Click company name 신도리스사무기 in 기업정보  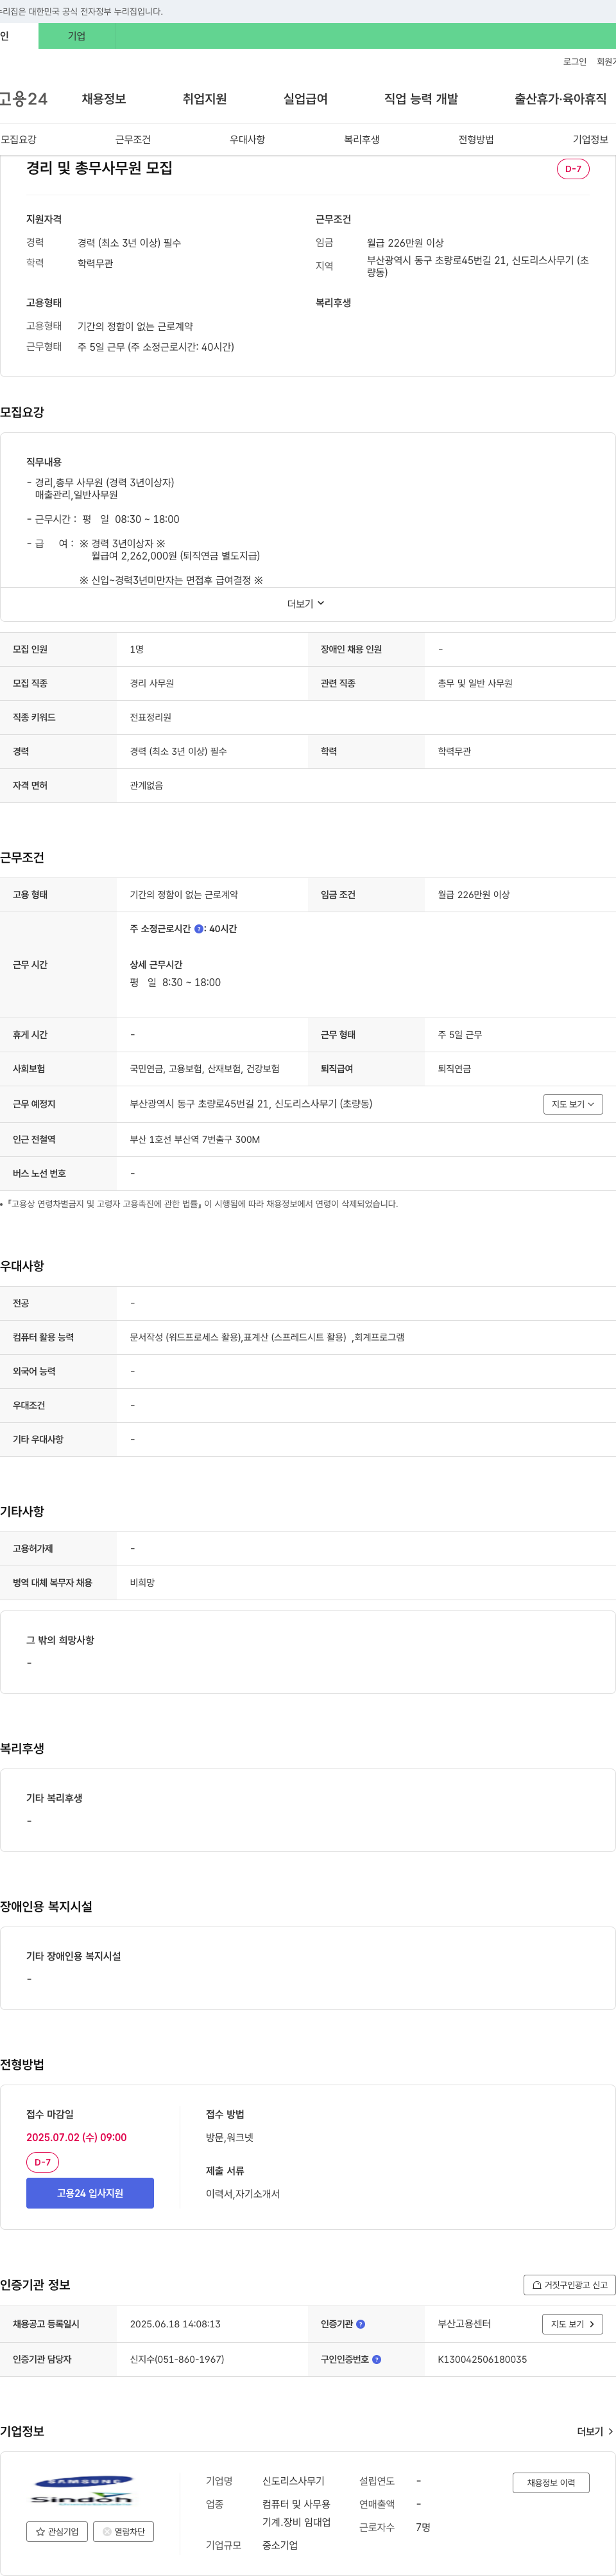coord(293,2481)
